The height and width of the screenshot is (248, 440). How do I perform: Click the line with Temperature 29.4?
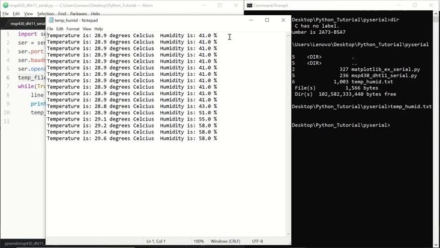(x=132, y=132)
